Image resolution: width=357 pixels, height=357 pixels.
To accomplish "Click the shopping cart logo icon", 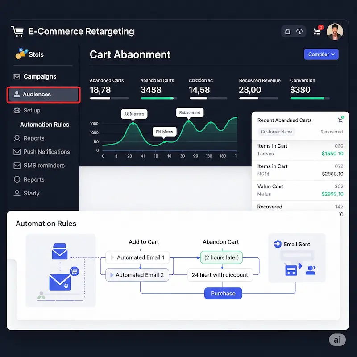I will coord(17,31).
